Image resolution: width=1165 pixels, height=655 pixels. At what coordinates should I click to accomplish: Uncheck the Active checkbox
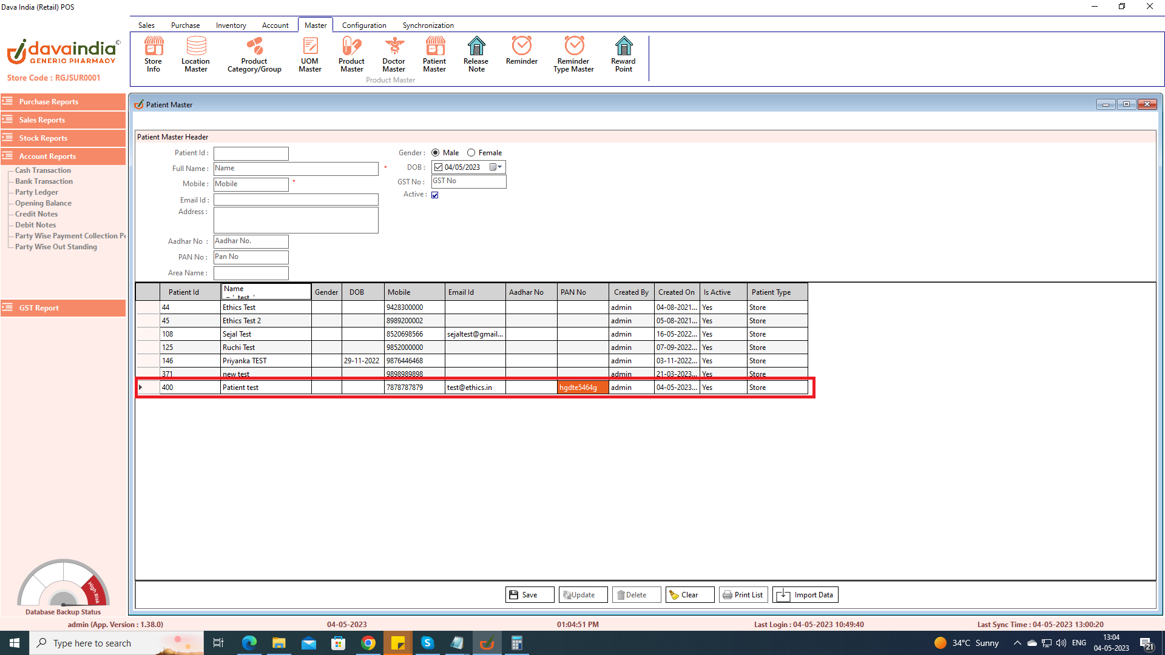pyautogui.click(x=435, y=195)
